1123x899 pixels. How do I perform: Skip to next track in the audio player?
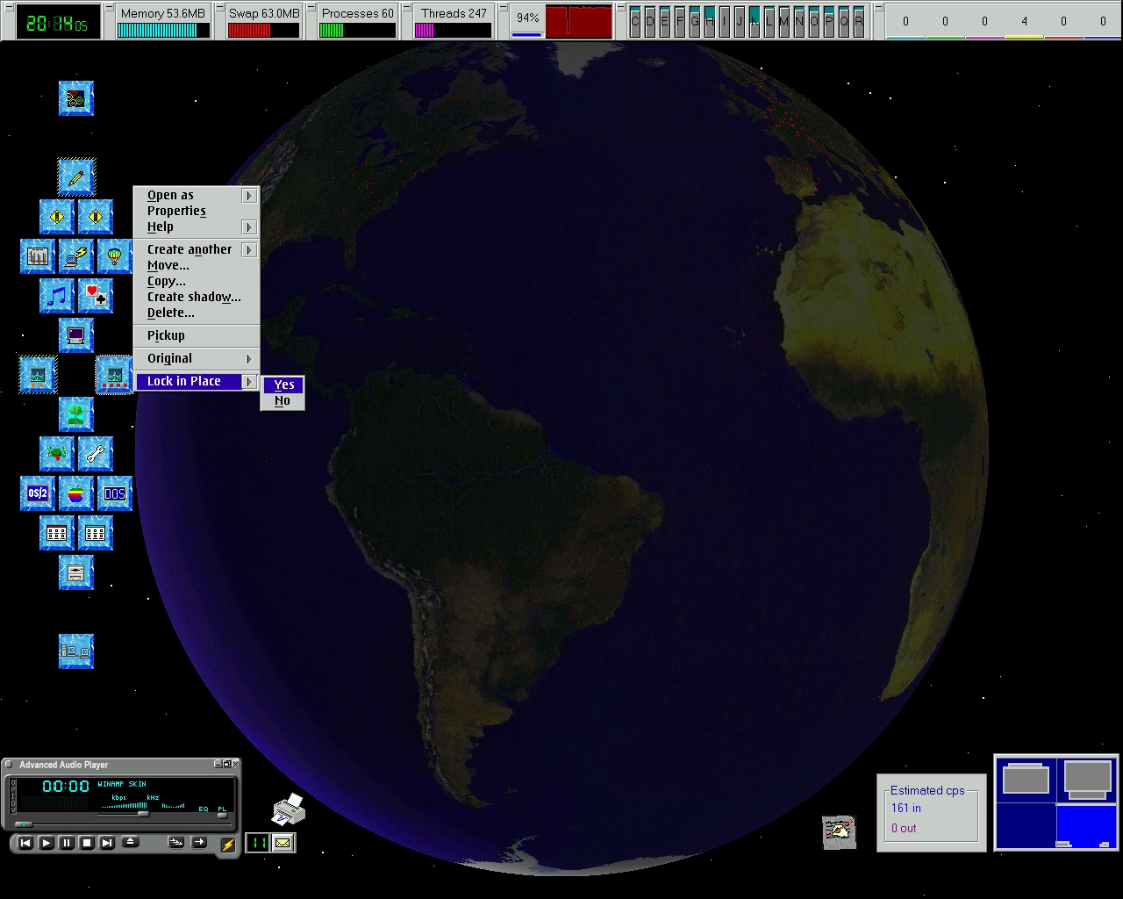tap(106, 843)
